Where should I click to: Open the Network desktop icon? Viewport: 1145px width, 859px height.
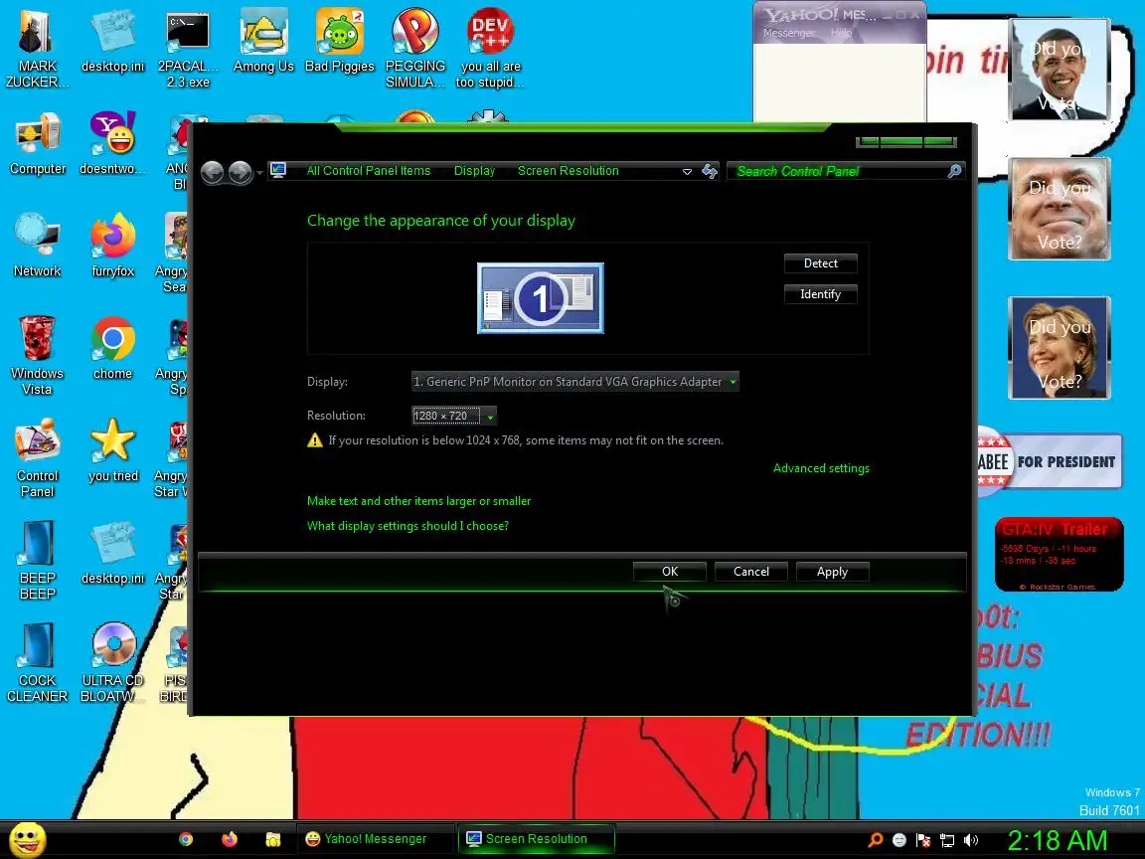click(x=37, y=246)
